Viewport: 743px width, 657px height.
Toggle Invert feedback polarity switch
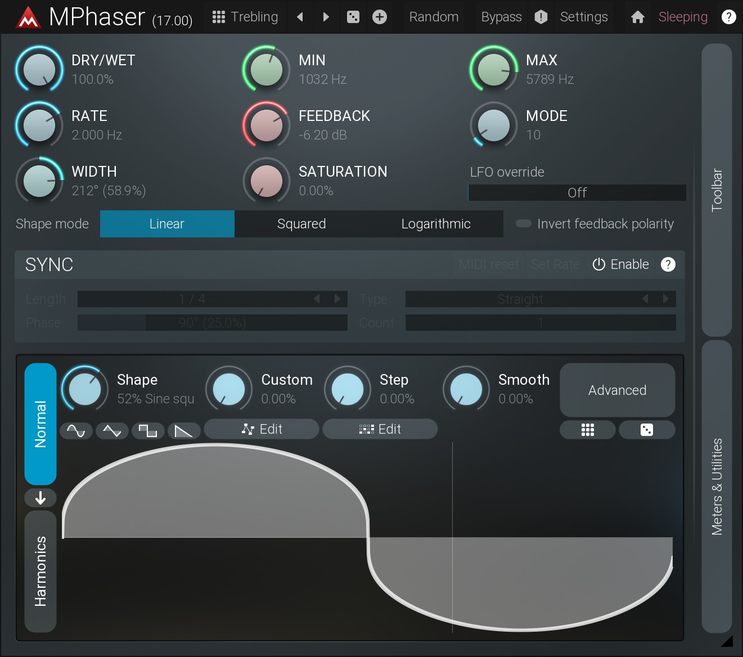coord(524,224)
